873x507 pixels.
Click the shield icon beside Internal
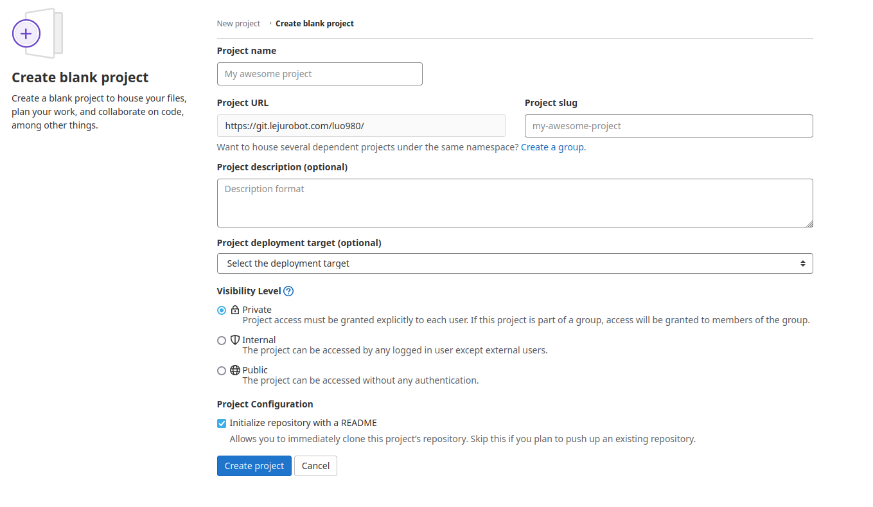pyautogui.click(x=235, y=340)
